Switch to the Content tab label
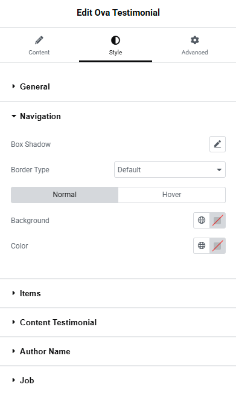This screenshot has height=399, width=236. click(39, 52)
